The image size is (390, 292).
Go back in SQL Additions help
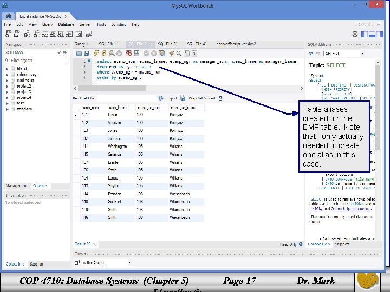click(x=310, y=54)
